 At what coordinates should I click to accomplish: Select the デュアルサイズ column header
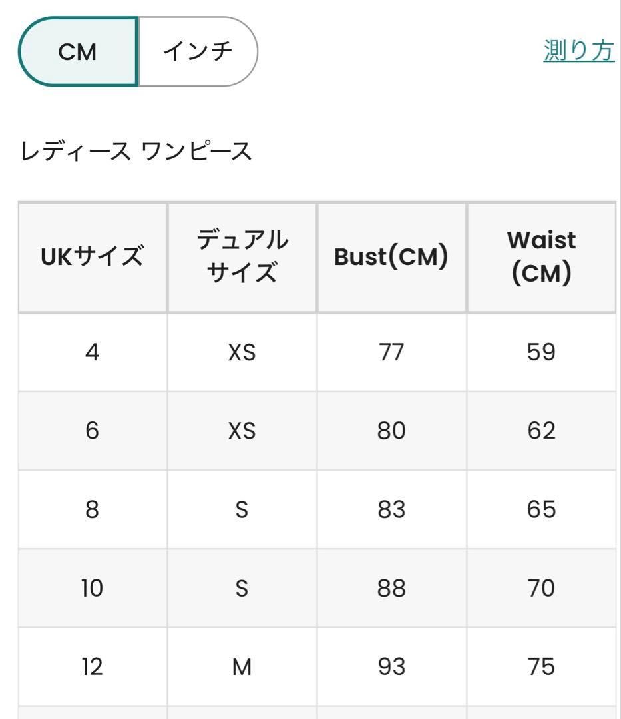242,256
